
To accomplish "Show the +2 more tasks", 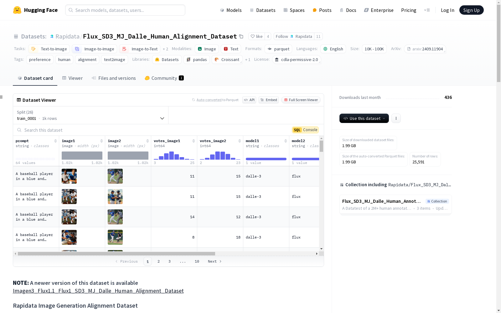I will (x=165, y=49).
